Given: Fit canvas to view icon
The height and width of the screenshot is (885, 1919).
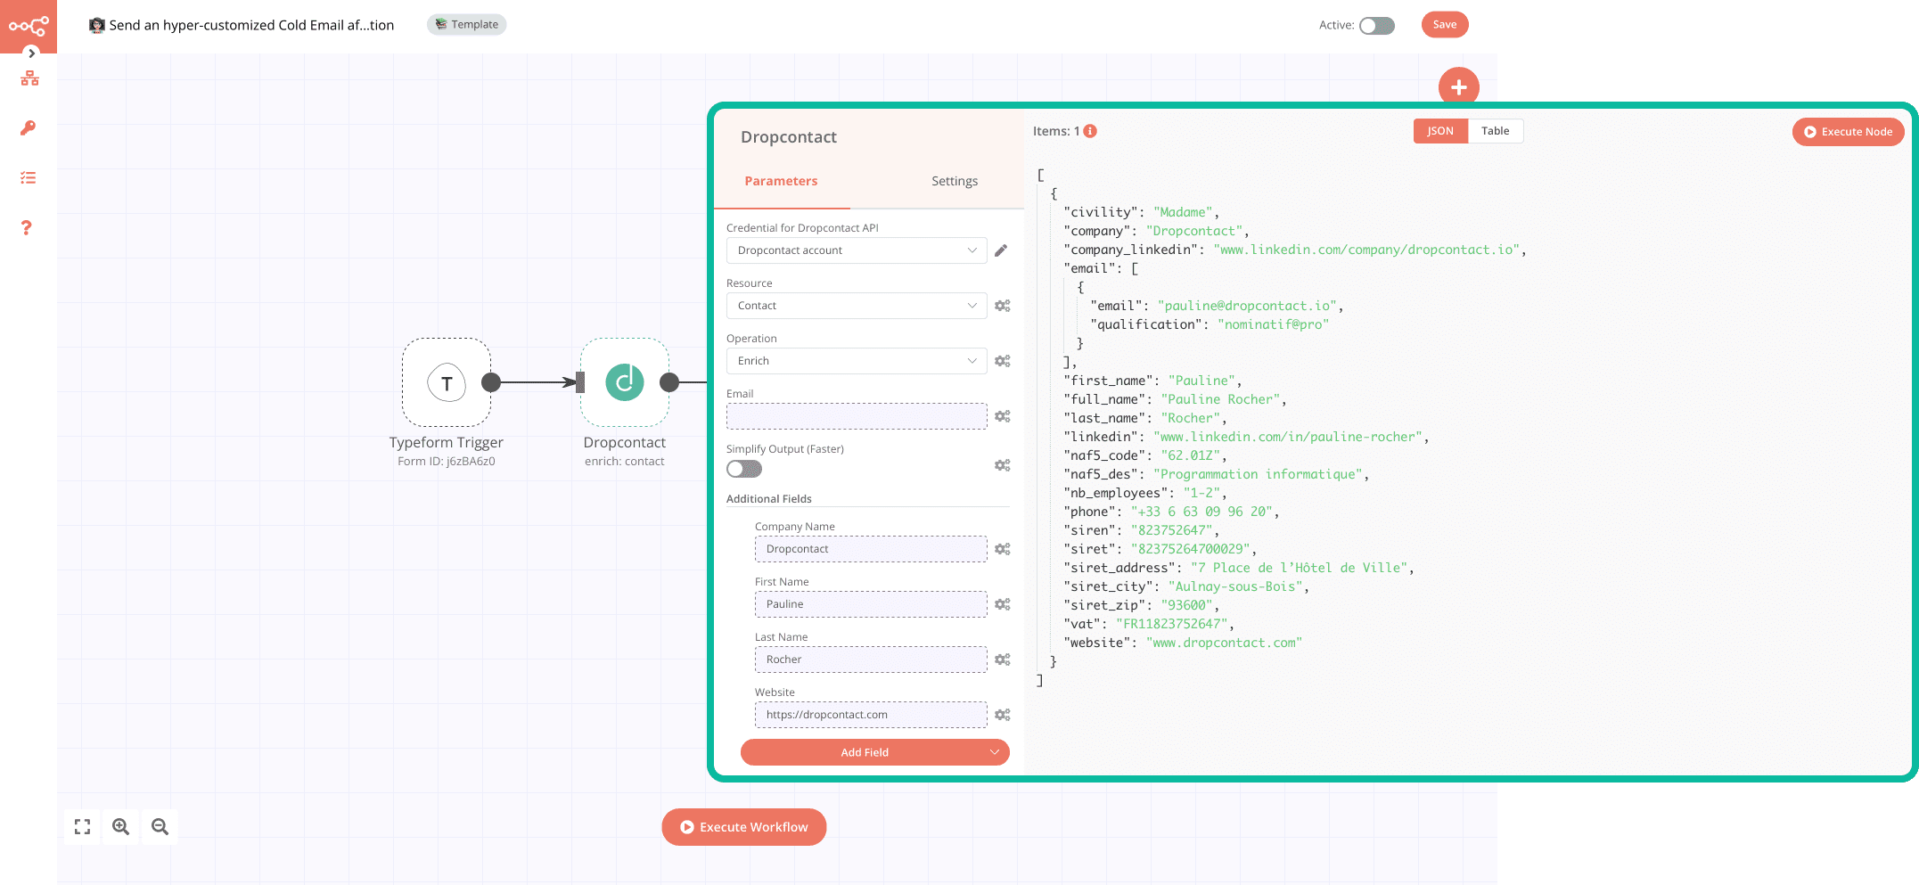Looking at the screenshot, I should [x=83, y=827].
